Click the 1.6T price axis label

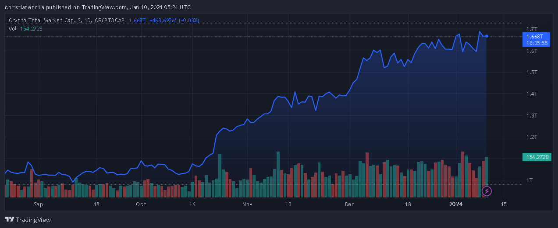point(532,51)
